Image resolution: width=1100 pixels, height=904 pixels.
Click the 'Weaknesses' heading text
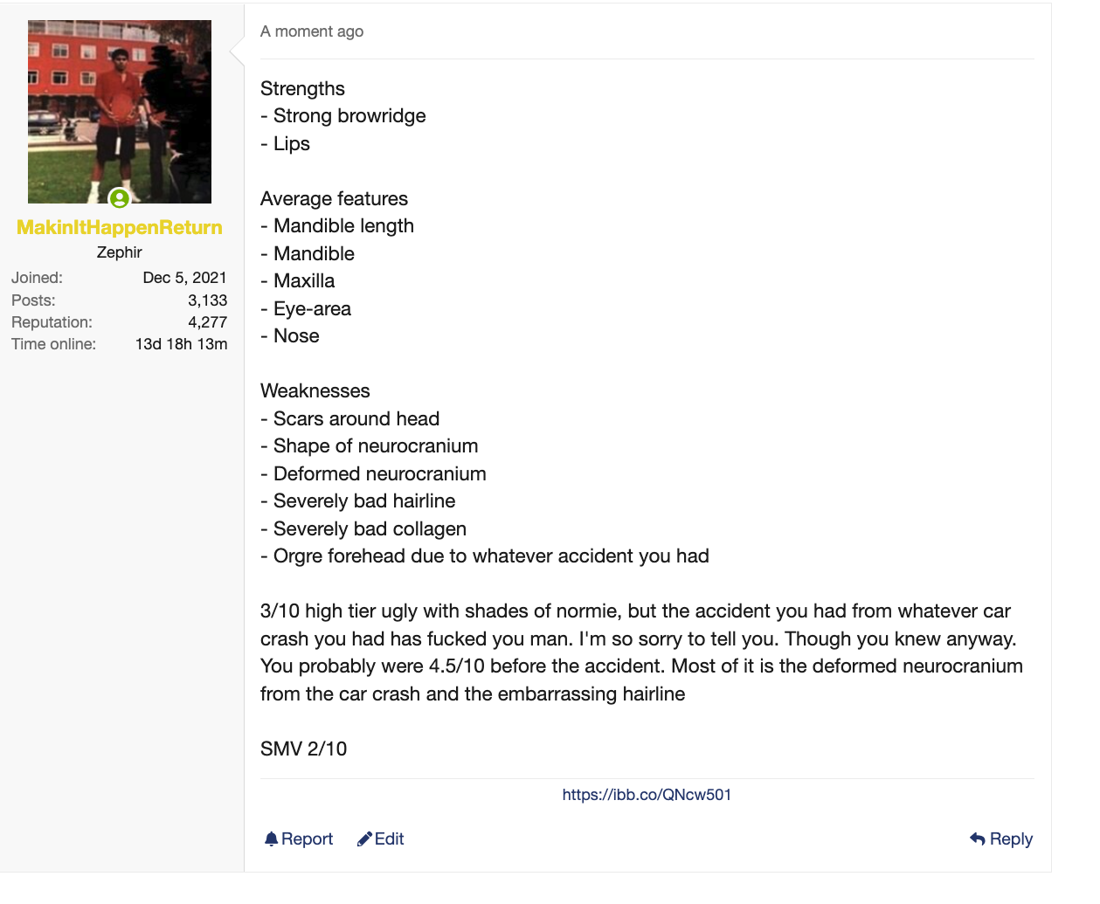(315, 390)
